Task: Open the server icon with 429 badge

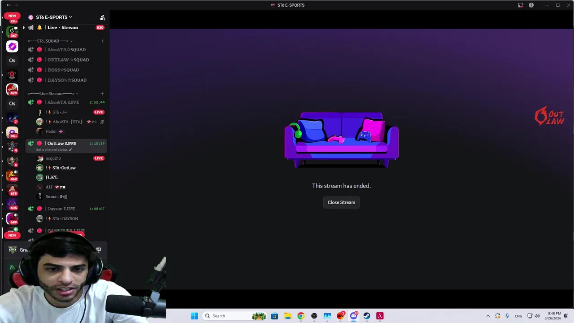Action: click(12, 89)
